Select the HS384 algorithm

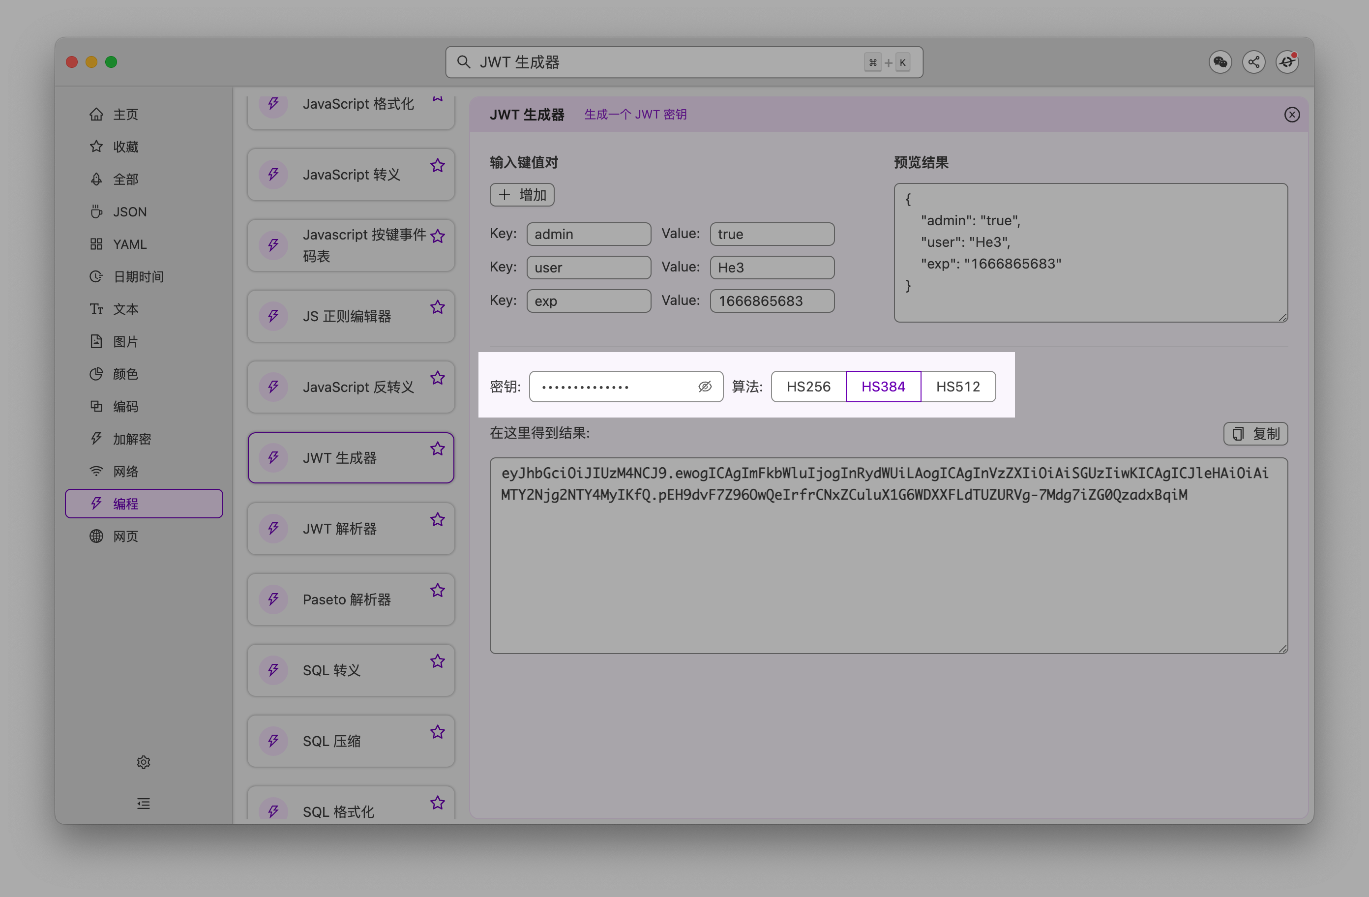[883, 387]
